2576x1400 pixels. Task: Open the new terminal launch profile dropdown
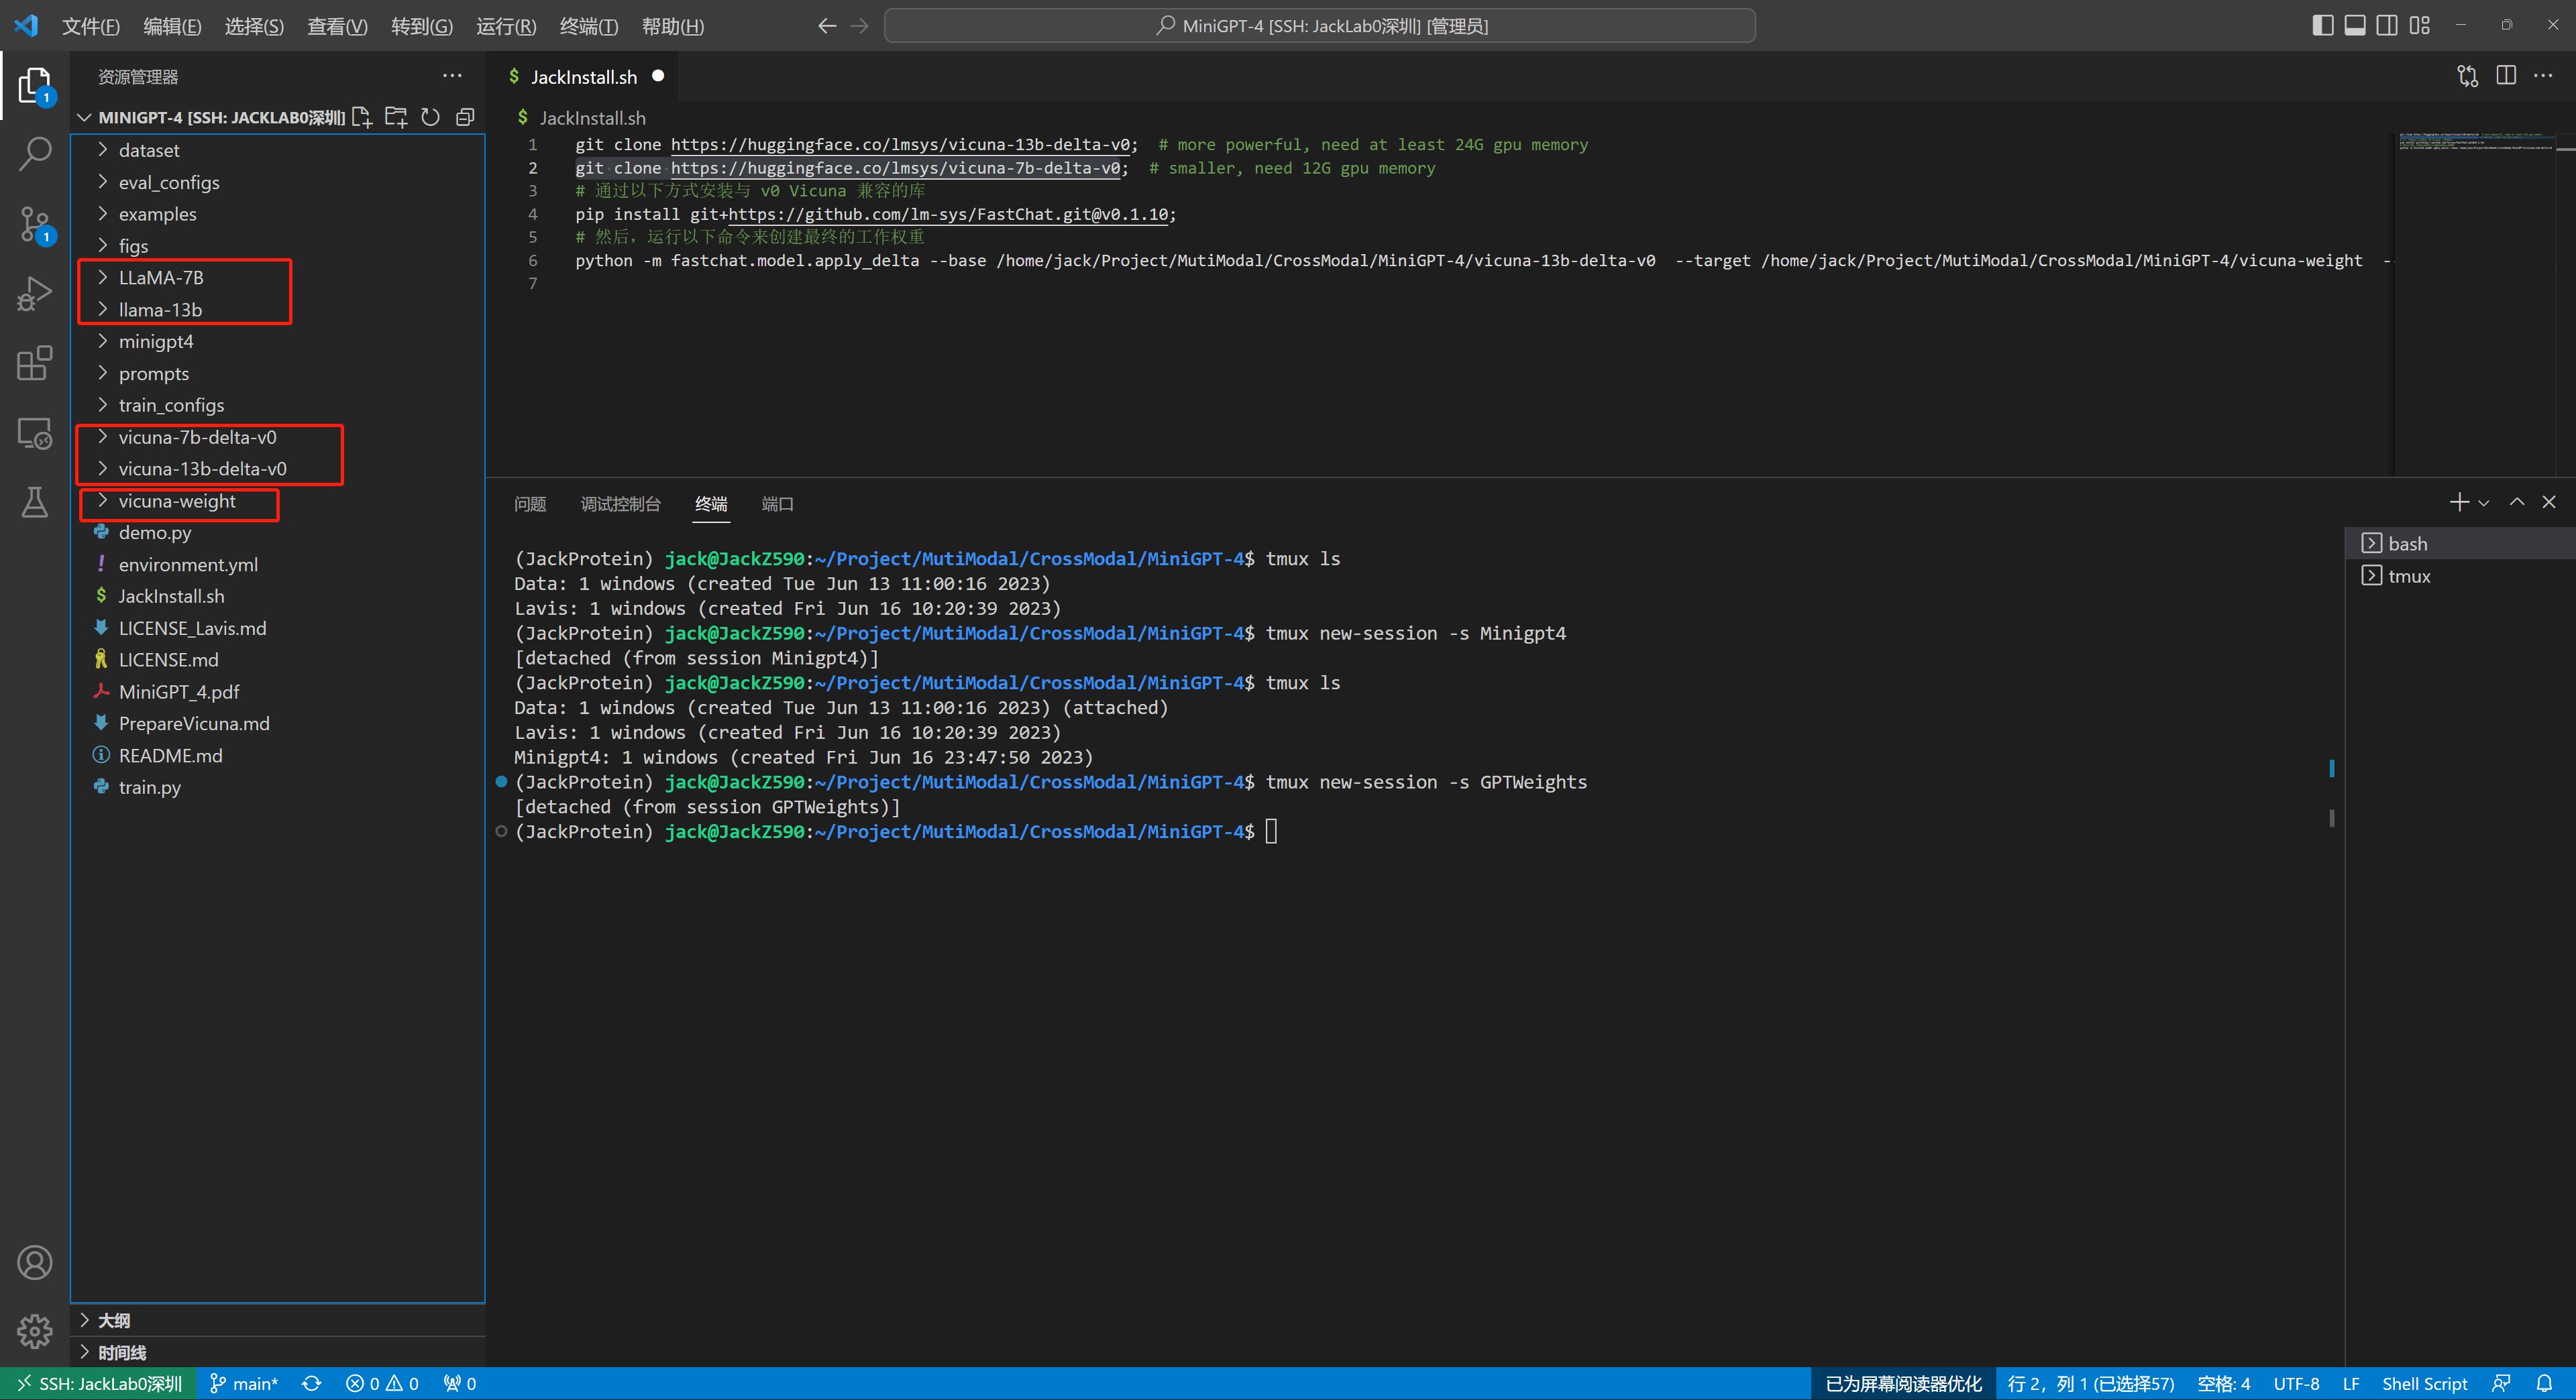pos(2484,504)
